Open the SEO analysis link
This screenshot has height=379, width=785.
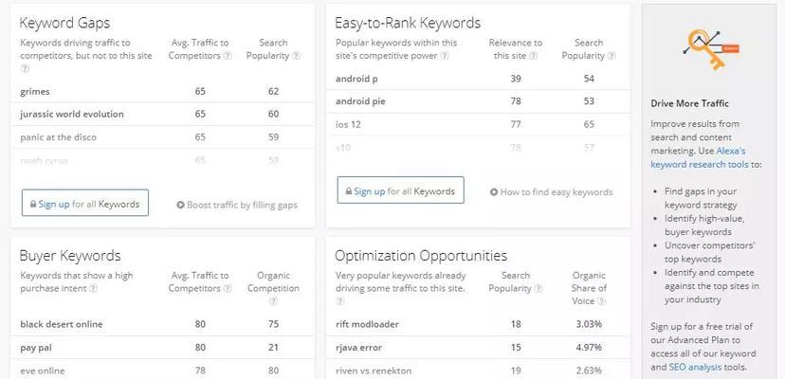point(695,367)
